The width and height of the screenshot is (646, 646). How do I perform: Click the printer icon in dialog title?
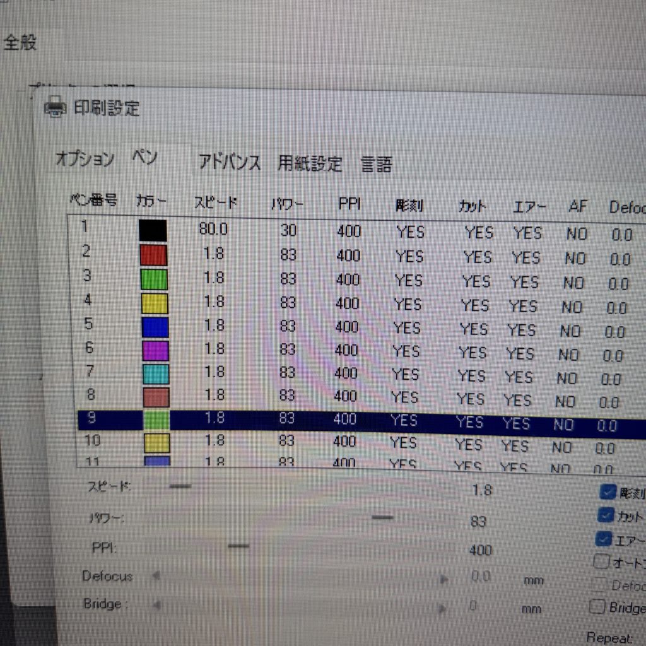[x=56, y=108]
